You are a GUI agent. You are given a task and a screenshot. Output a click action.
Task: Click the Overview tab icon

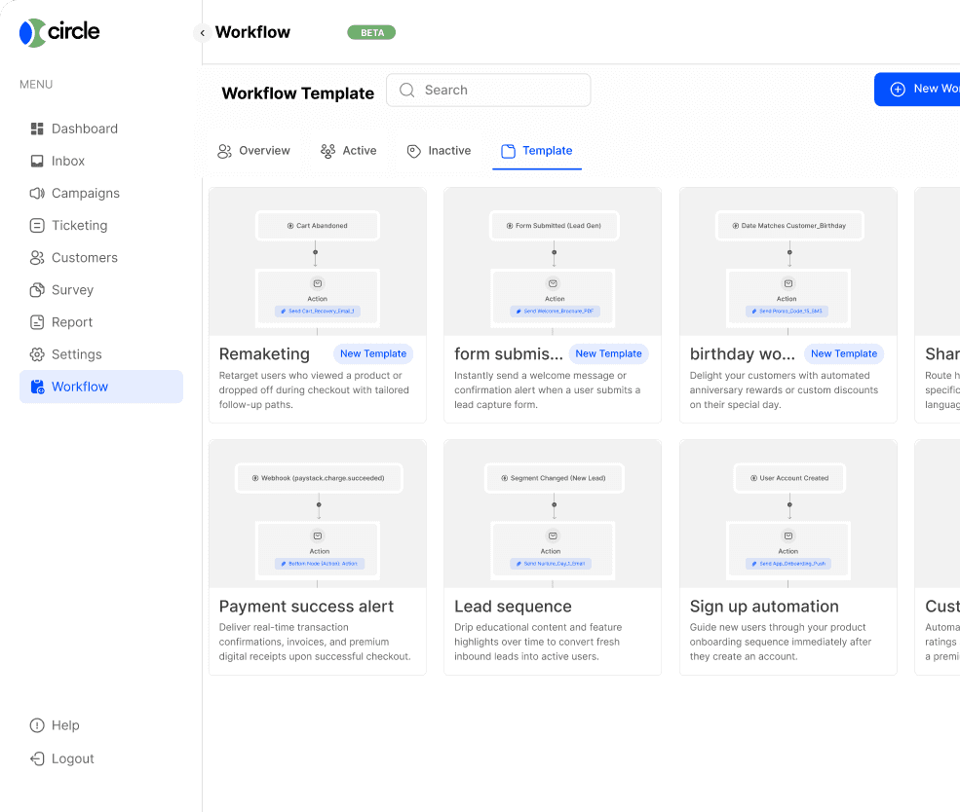(x=224, y=151)
